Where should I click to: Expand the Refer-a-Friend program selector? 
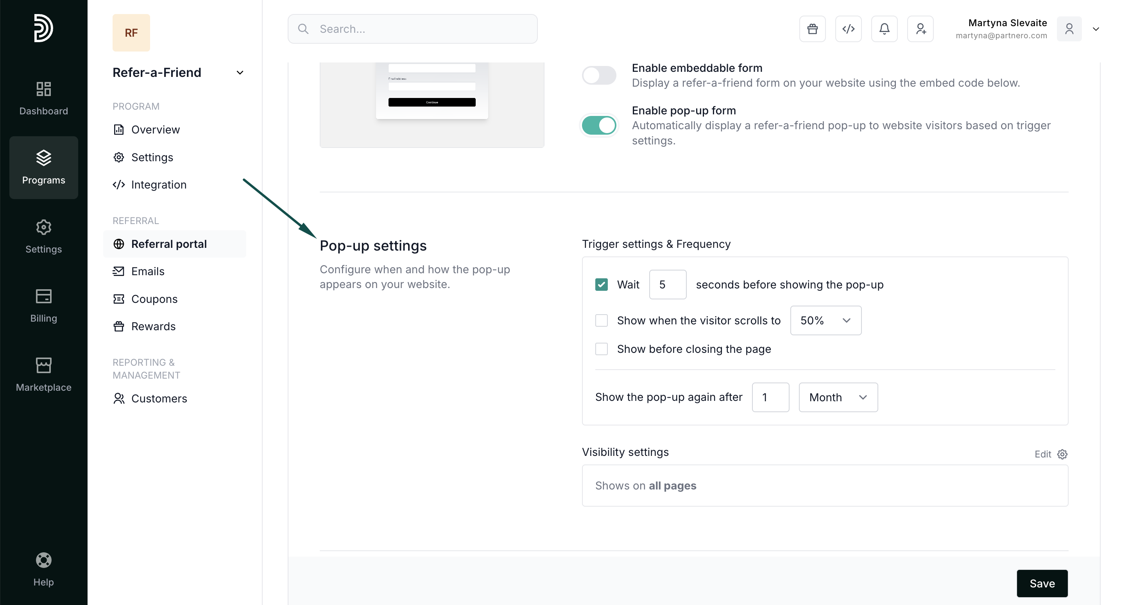click(x=239, y=73)
